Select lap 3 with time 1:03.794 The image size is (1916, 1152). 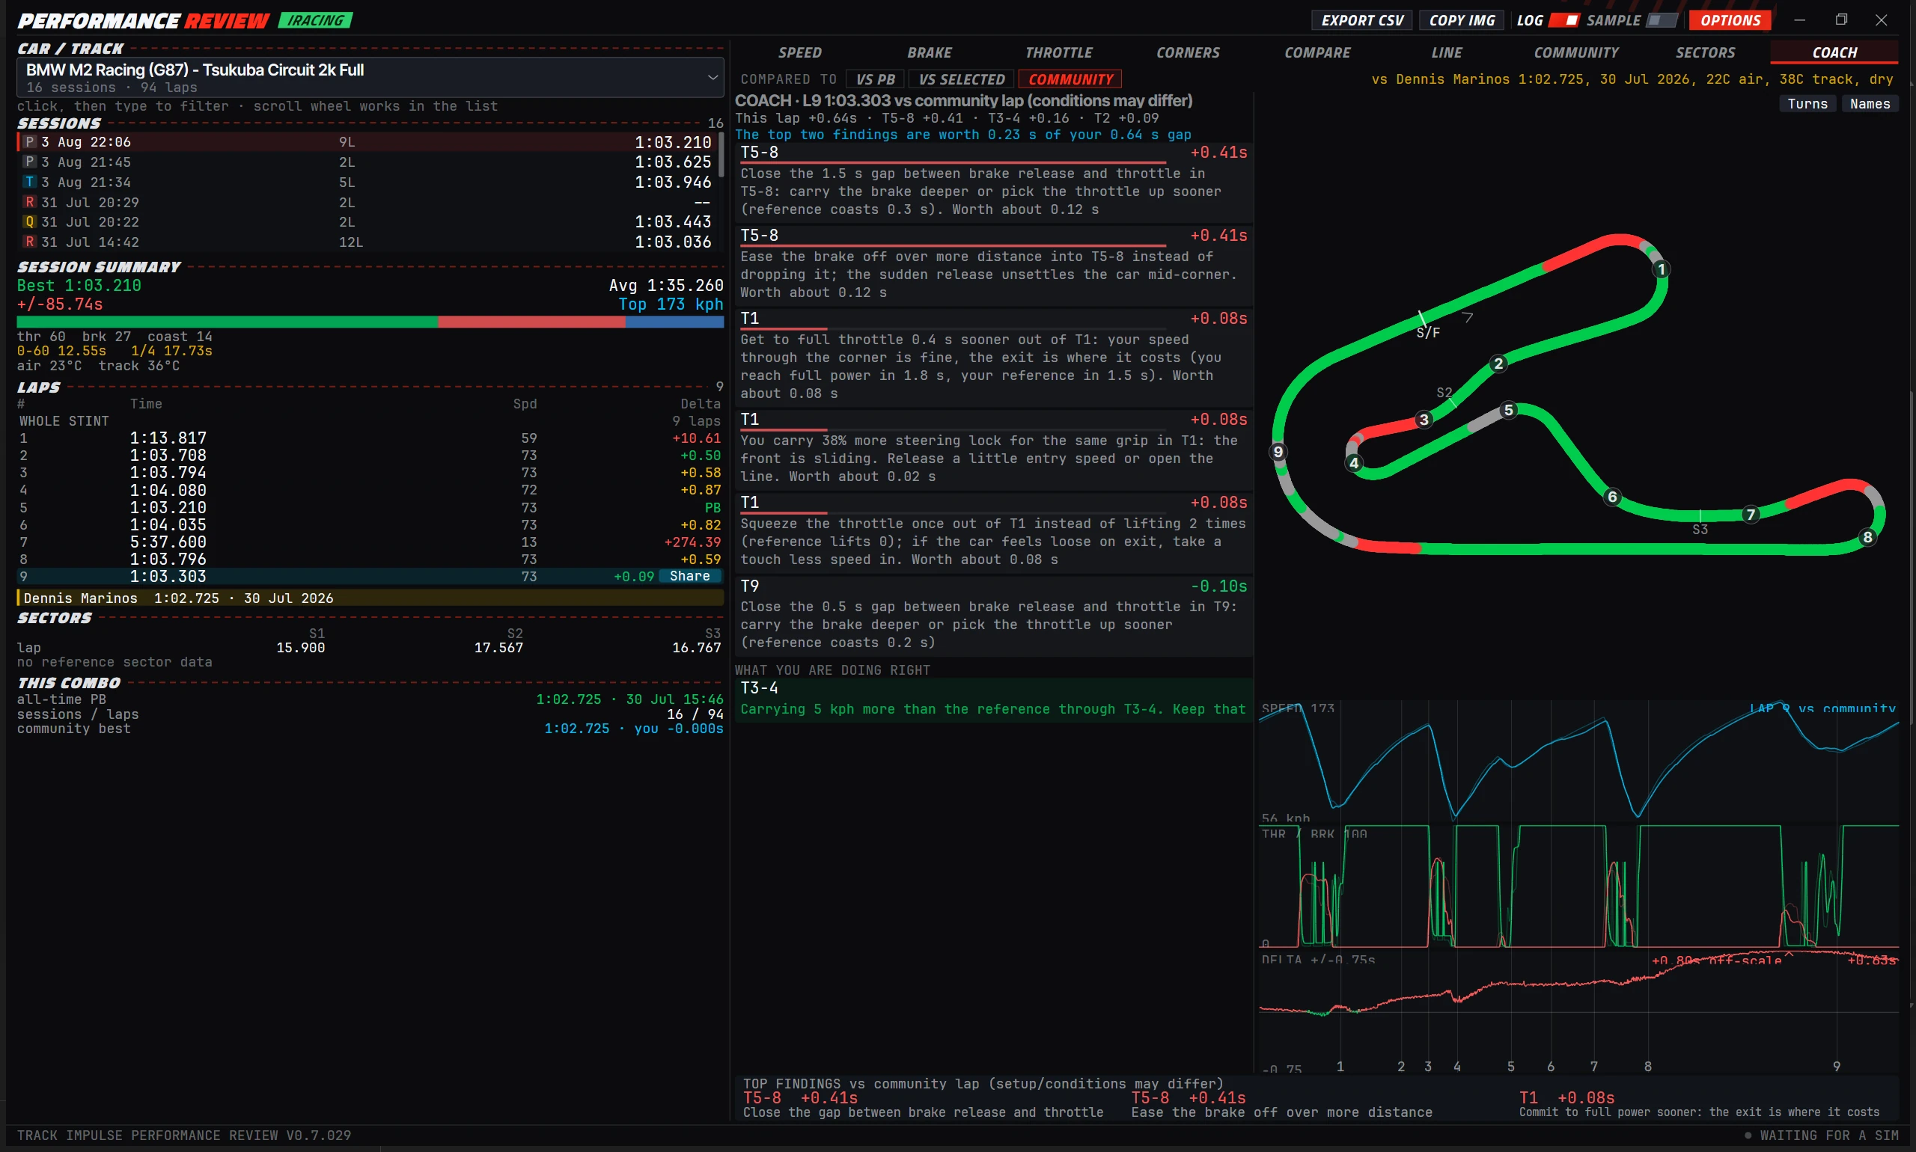point(370,473)
